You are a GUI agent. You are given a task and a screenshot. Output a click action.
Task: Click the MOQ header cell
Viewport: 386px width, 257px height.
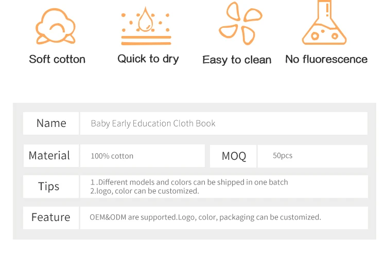pos(234,156)
